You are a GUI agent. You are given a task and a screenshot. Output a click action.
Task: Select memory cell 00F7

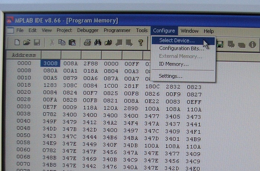90,93
